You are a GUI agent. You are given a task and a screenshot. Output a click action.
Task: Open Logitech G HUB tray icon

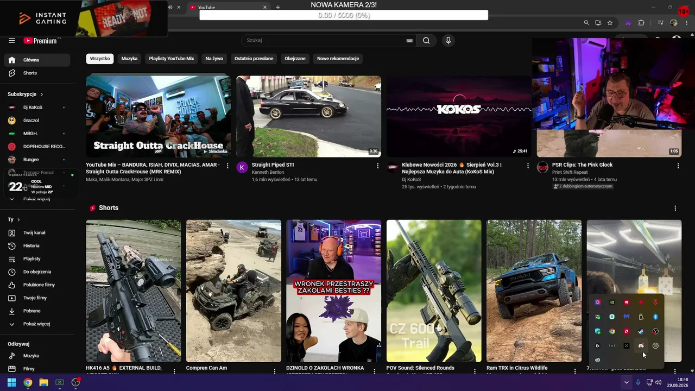[597, 346]
